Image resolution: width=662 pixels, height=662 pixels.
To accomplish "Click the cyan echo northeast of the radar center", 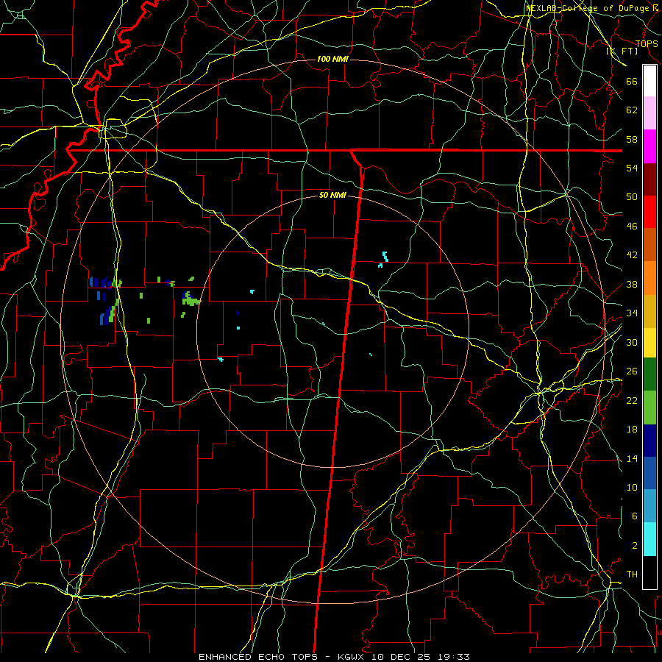I will click(x=385, y=257).
